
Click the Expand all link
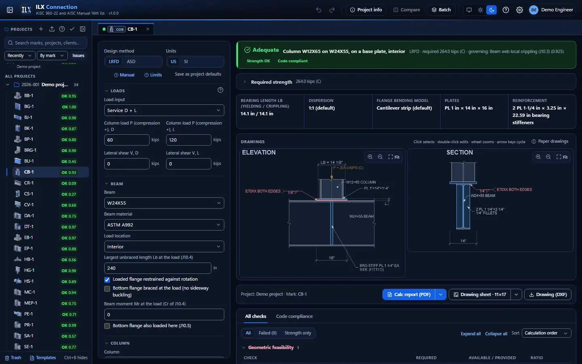point(471,334)
